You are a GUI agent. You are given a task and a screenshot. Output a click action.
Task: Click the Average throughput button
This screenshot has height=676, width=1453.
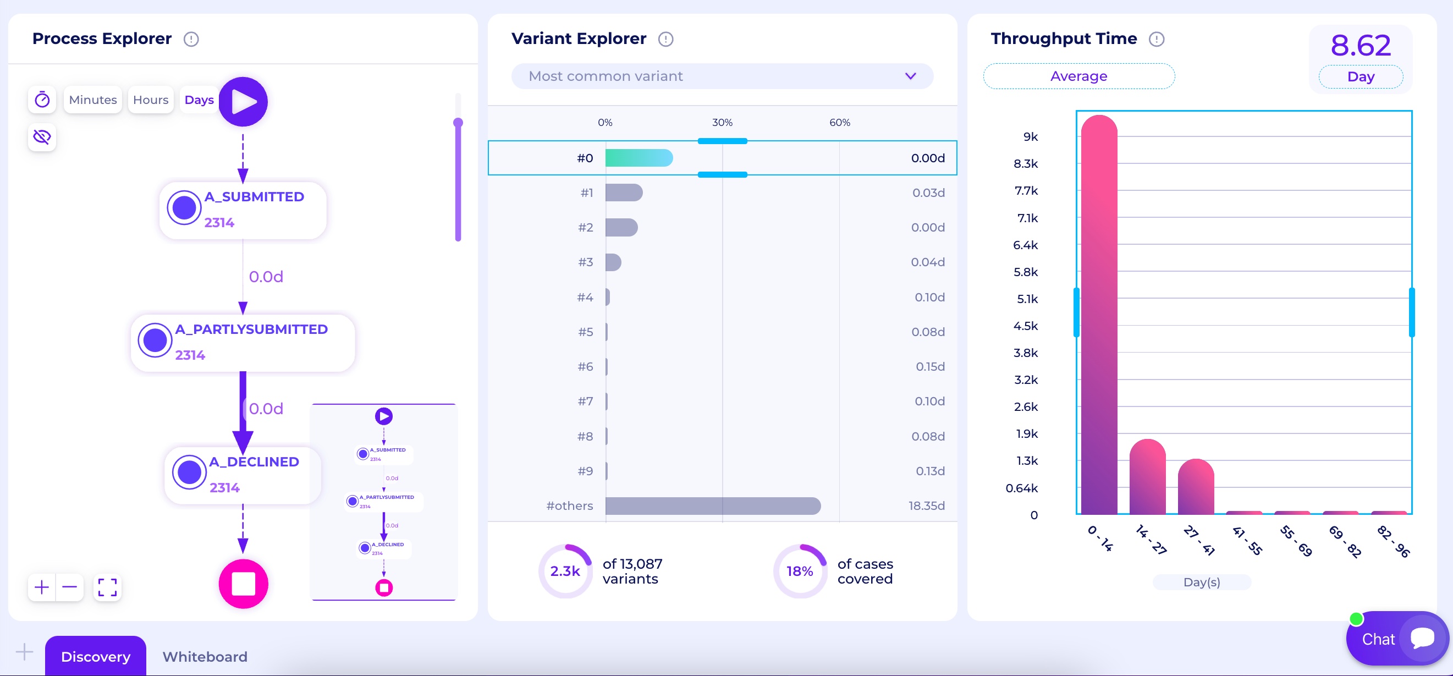[x=1078, y=75]
